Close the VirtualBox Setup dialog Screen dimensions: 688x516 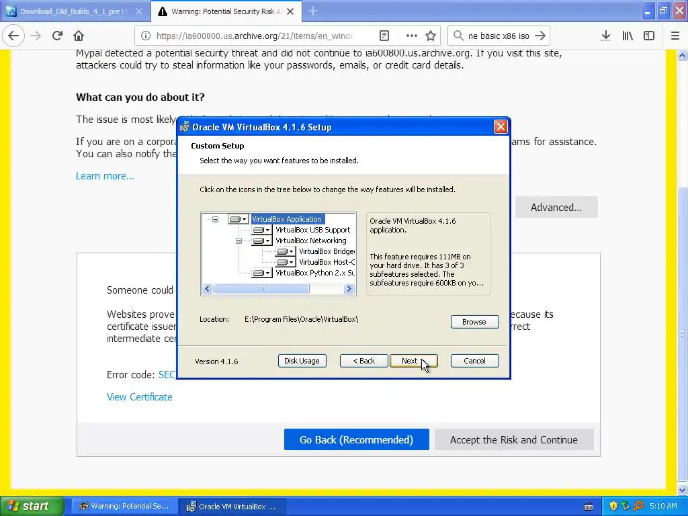point(501,127)
